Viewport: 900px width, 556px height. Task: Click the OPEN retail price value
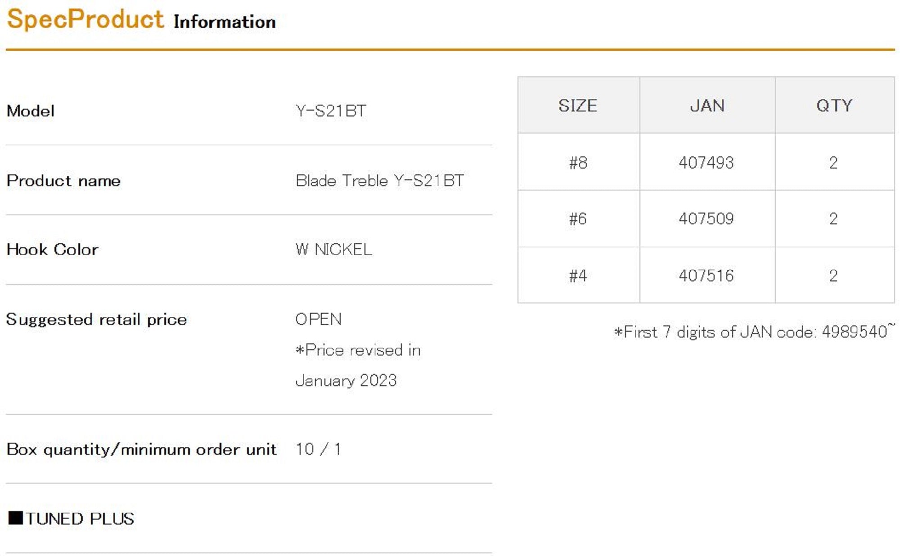point(318,319)
